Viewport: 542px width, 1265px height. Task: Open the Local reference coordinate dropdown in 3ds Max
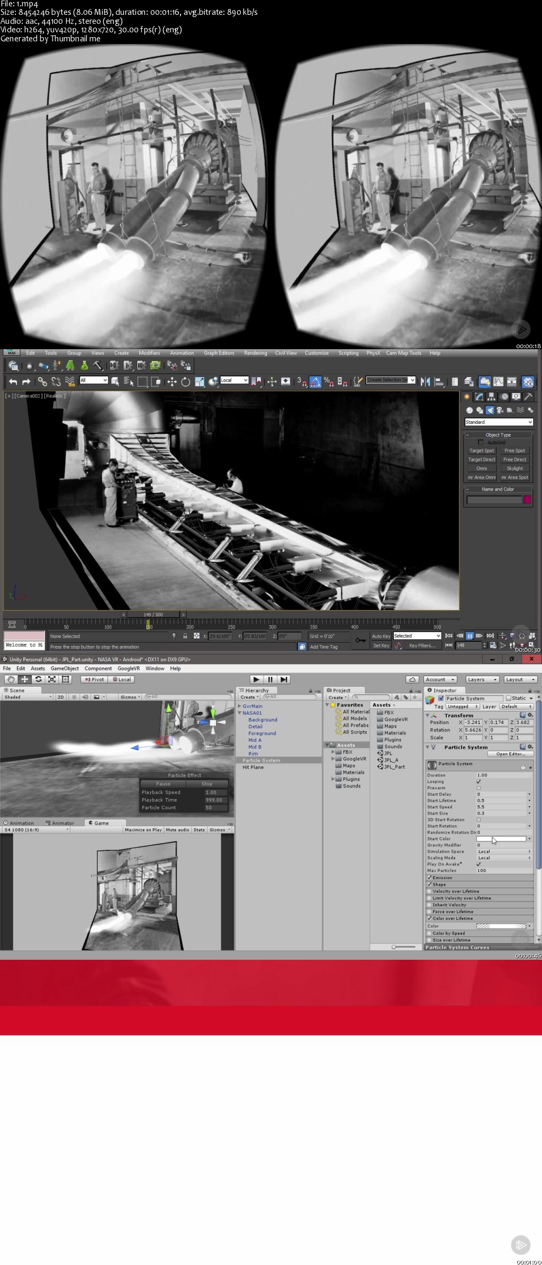234,380
